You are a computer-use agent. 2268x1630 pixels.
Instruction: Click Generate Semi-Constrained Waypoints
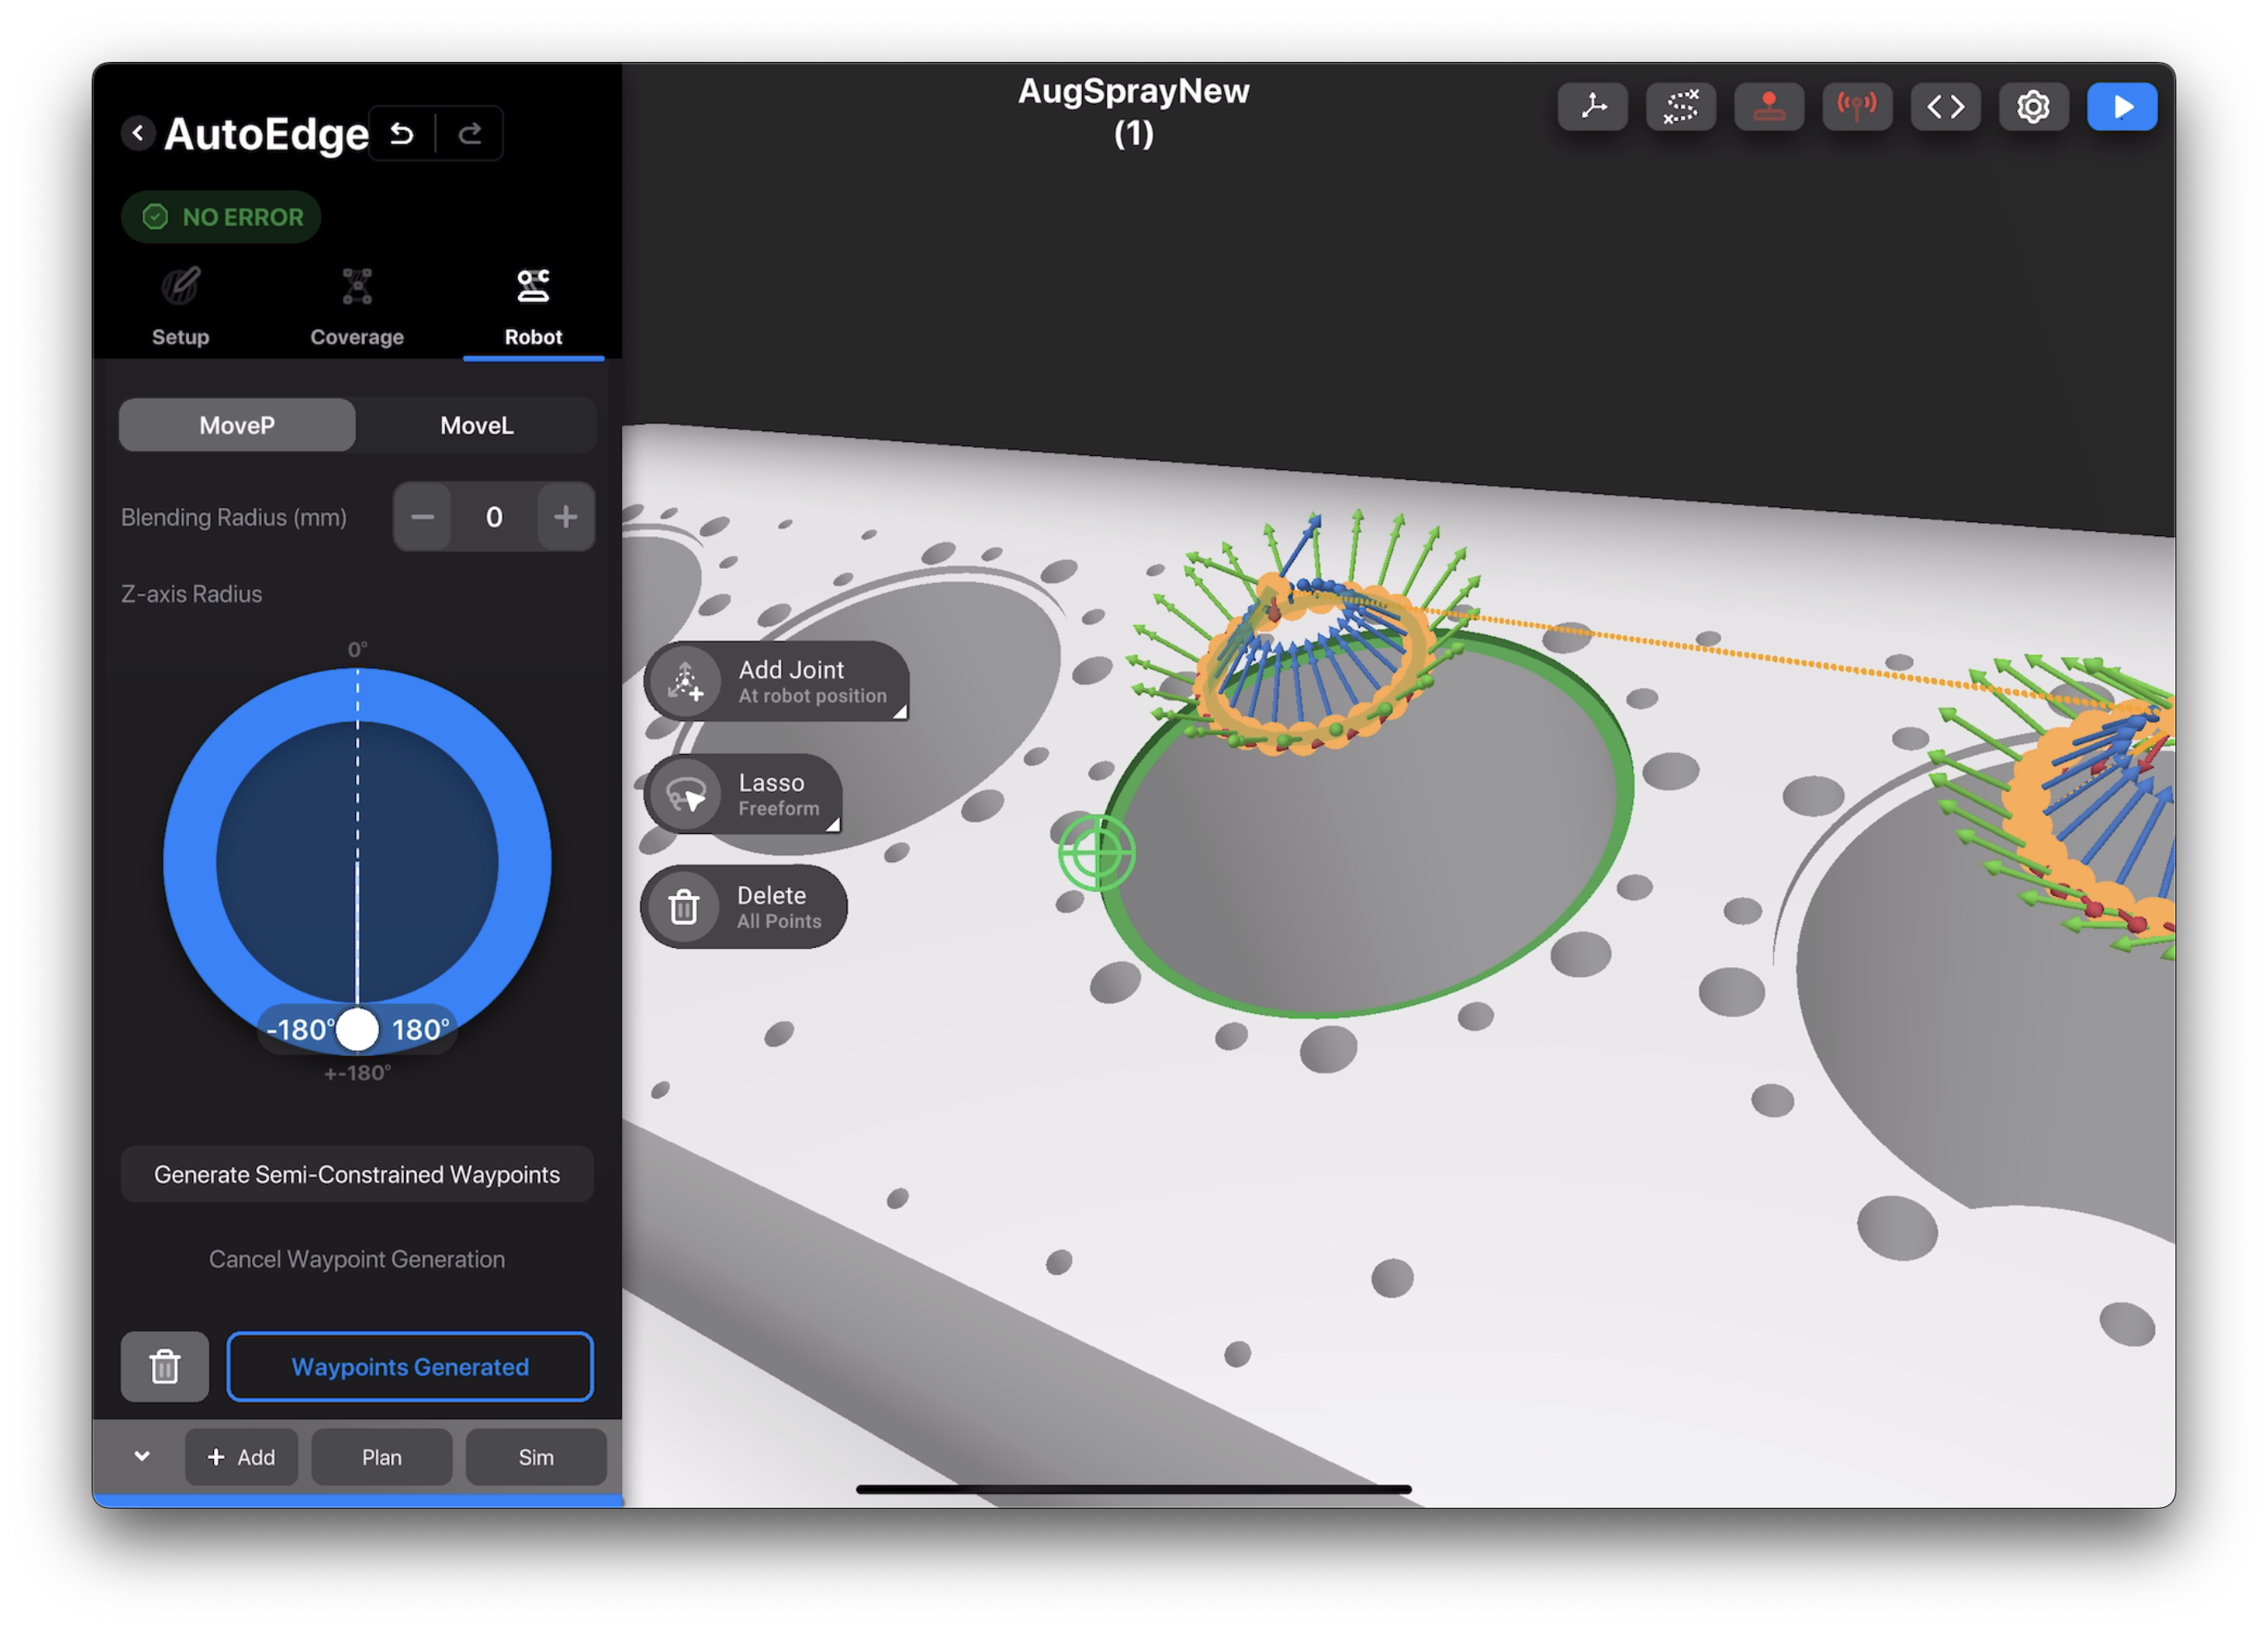click(x=357, y=1174)
